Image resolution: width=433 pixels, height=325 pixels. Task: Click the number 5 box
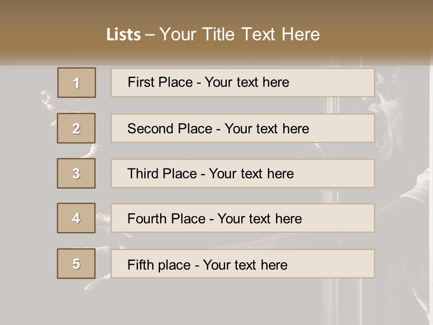click(76, 264)
